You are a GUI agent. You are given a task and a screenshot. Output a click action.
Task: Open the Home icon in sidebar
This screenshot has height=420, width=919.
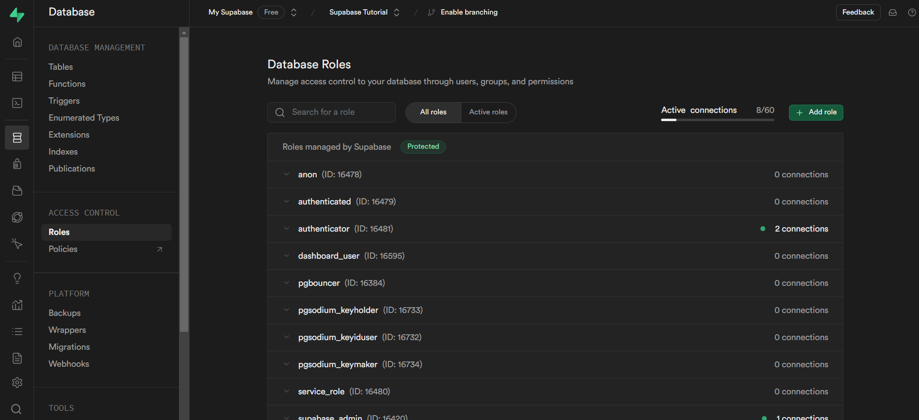[17, 42]
